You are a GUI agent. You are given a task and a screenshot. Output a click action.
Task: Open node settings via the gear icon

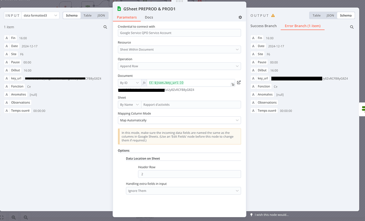[x=240, y=17]
